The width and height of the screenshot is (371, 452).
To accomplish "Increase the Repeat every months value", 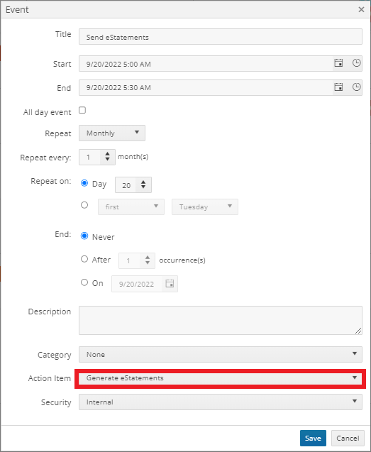I will pos(108,154).
